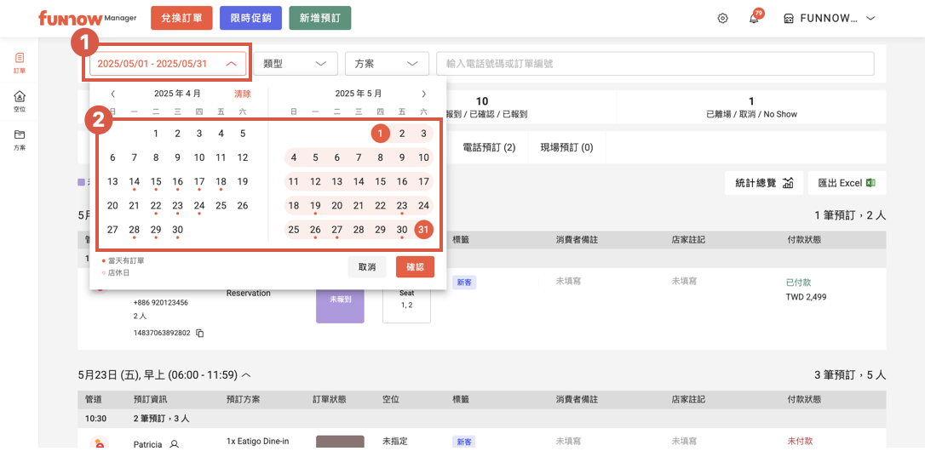Open the 類型 type dropdown
Viewport: 925px width, 451px height.
coord(294,64)
